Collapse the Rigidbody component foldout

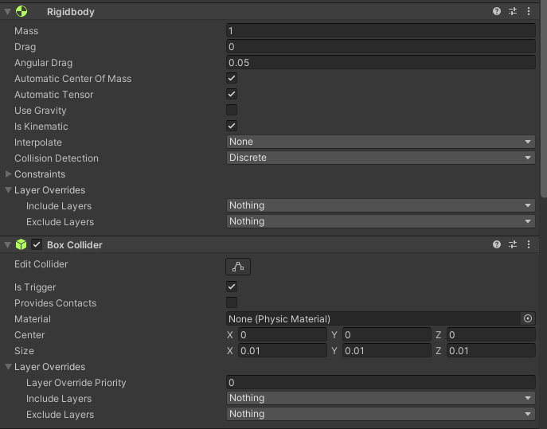click(x=7, y=12)
